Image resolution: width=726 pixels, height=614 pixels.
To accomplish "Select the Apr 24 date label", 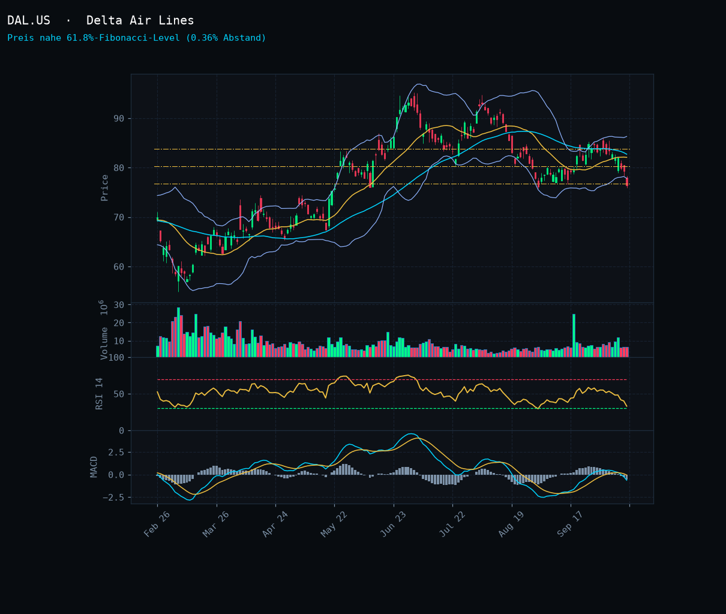I will coord(275,525).
